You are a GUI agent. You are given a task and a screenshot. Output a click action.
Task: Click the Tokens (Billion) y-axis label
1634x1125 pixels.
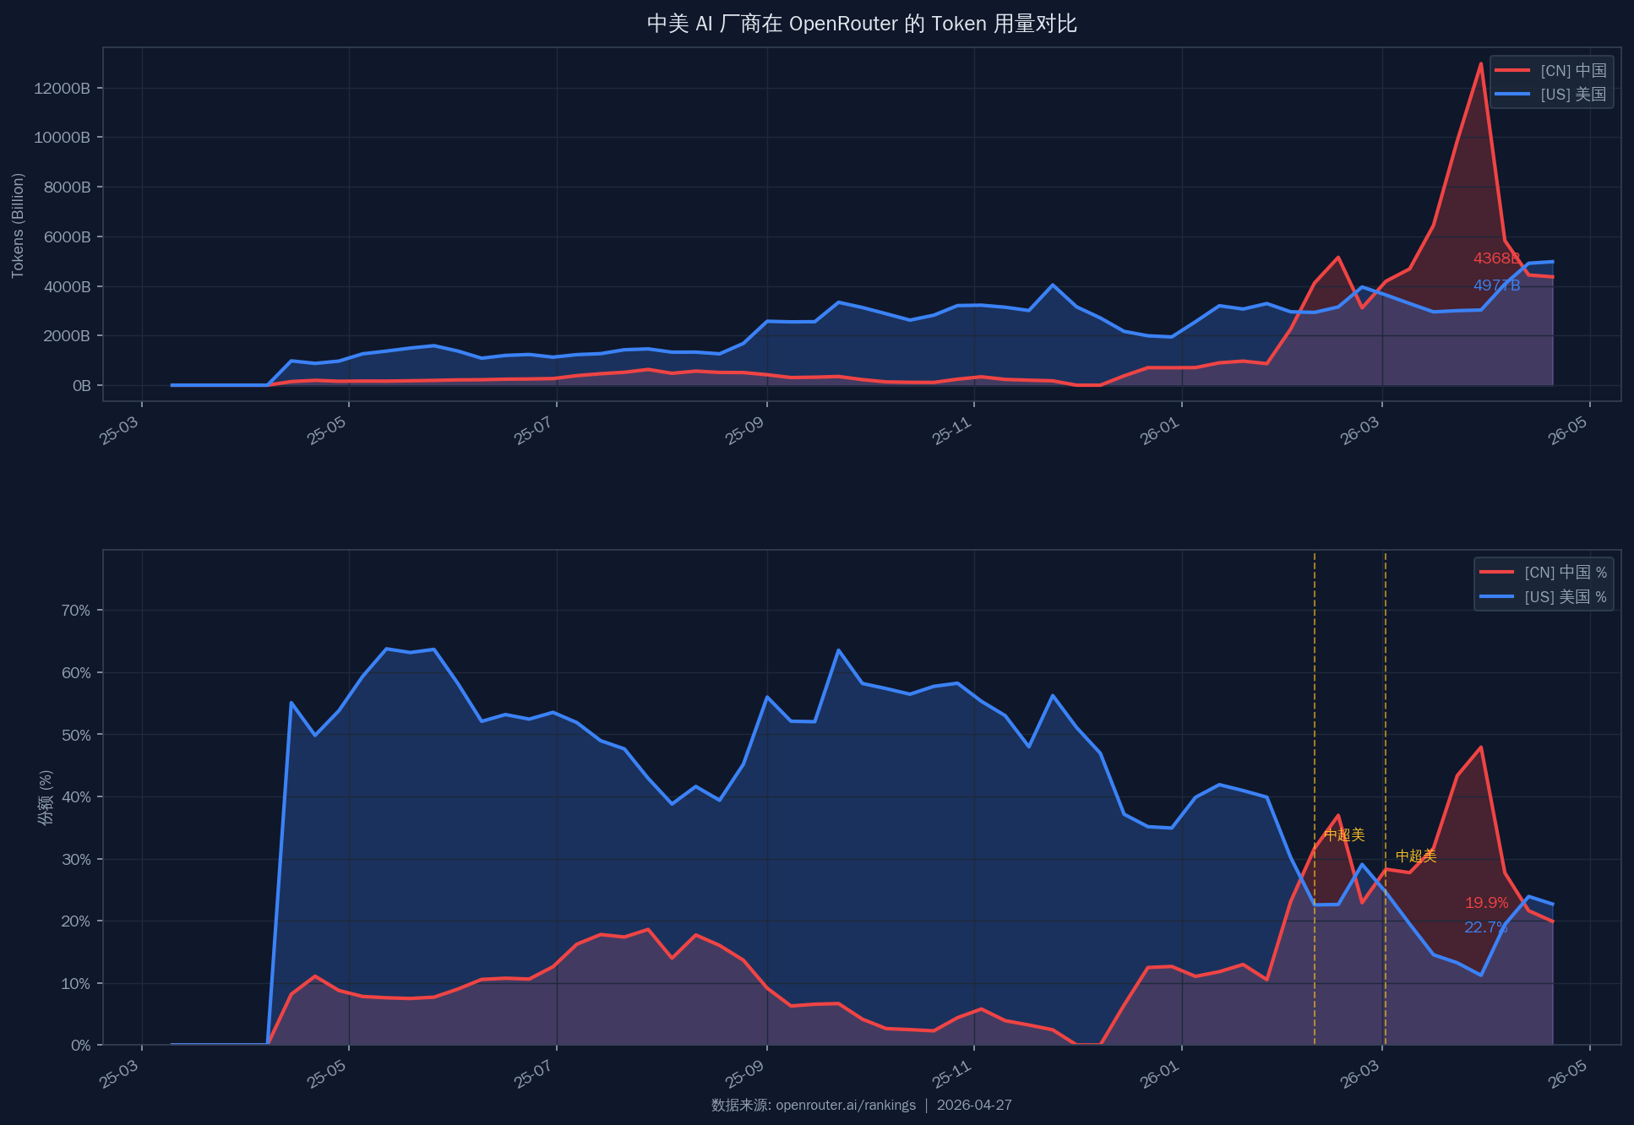(18, 226)
